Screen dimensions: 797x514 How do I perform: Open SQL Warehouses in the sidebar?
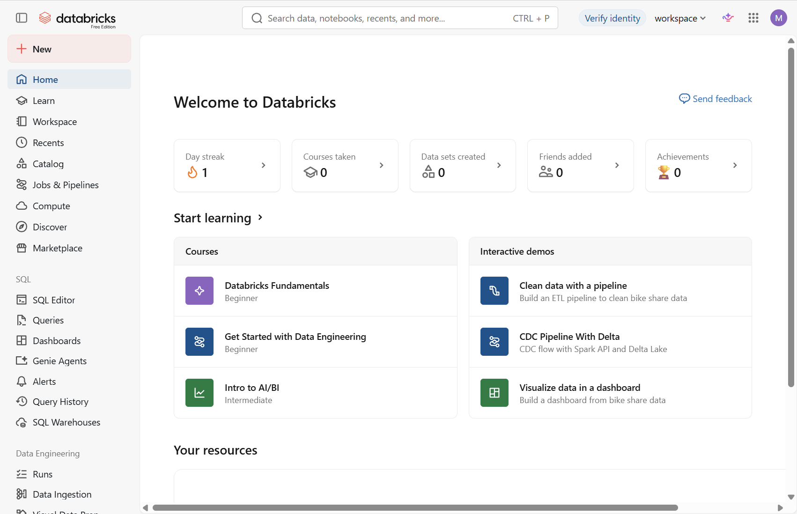[69, 422]
